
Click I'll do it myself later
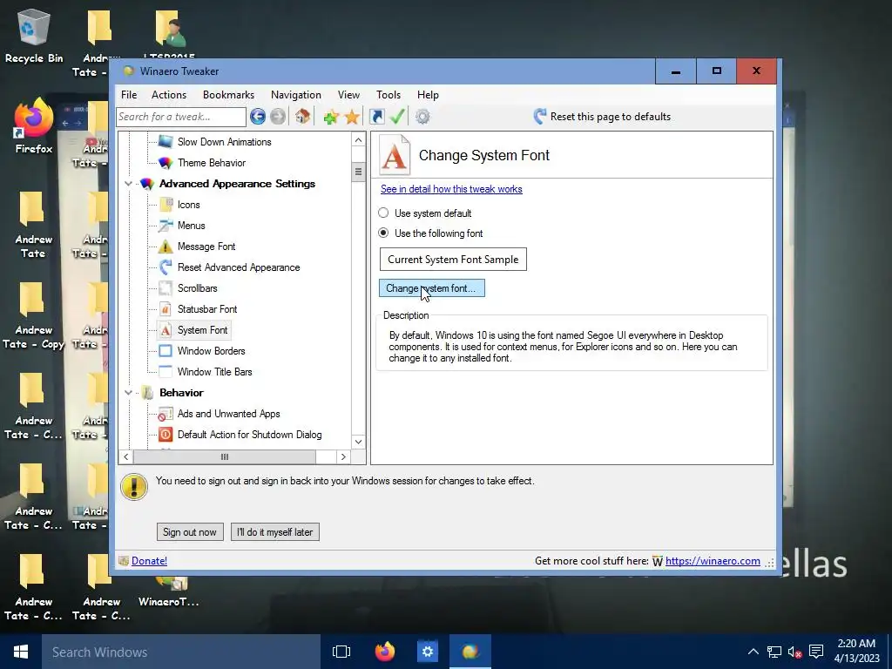point(274,532)
